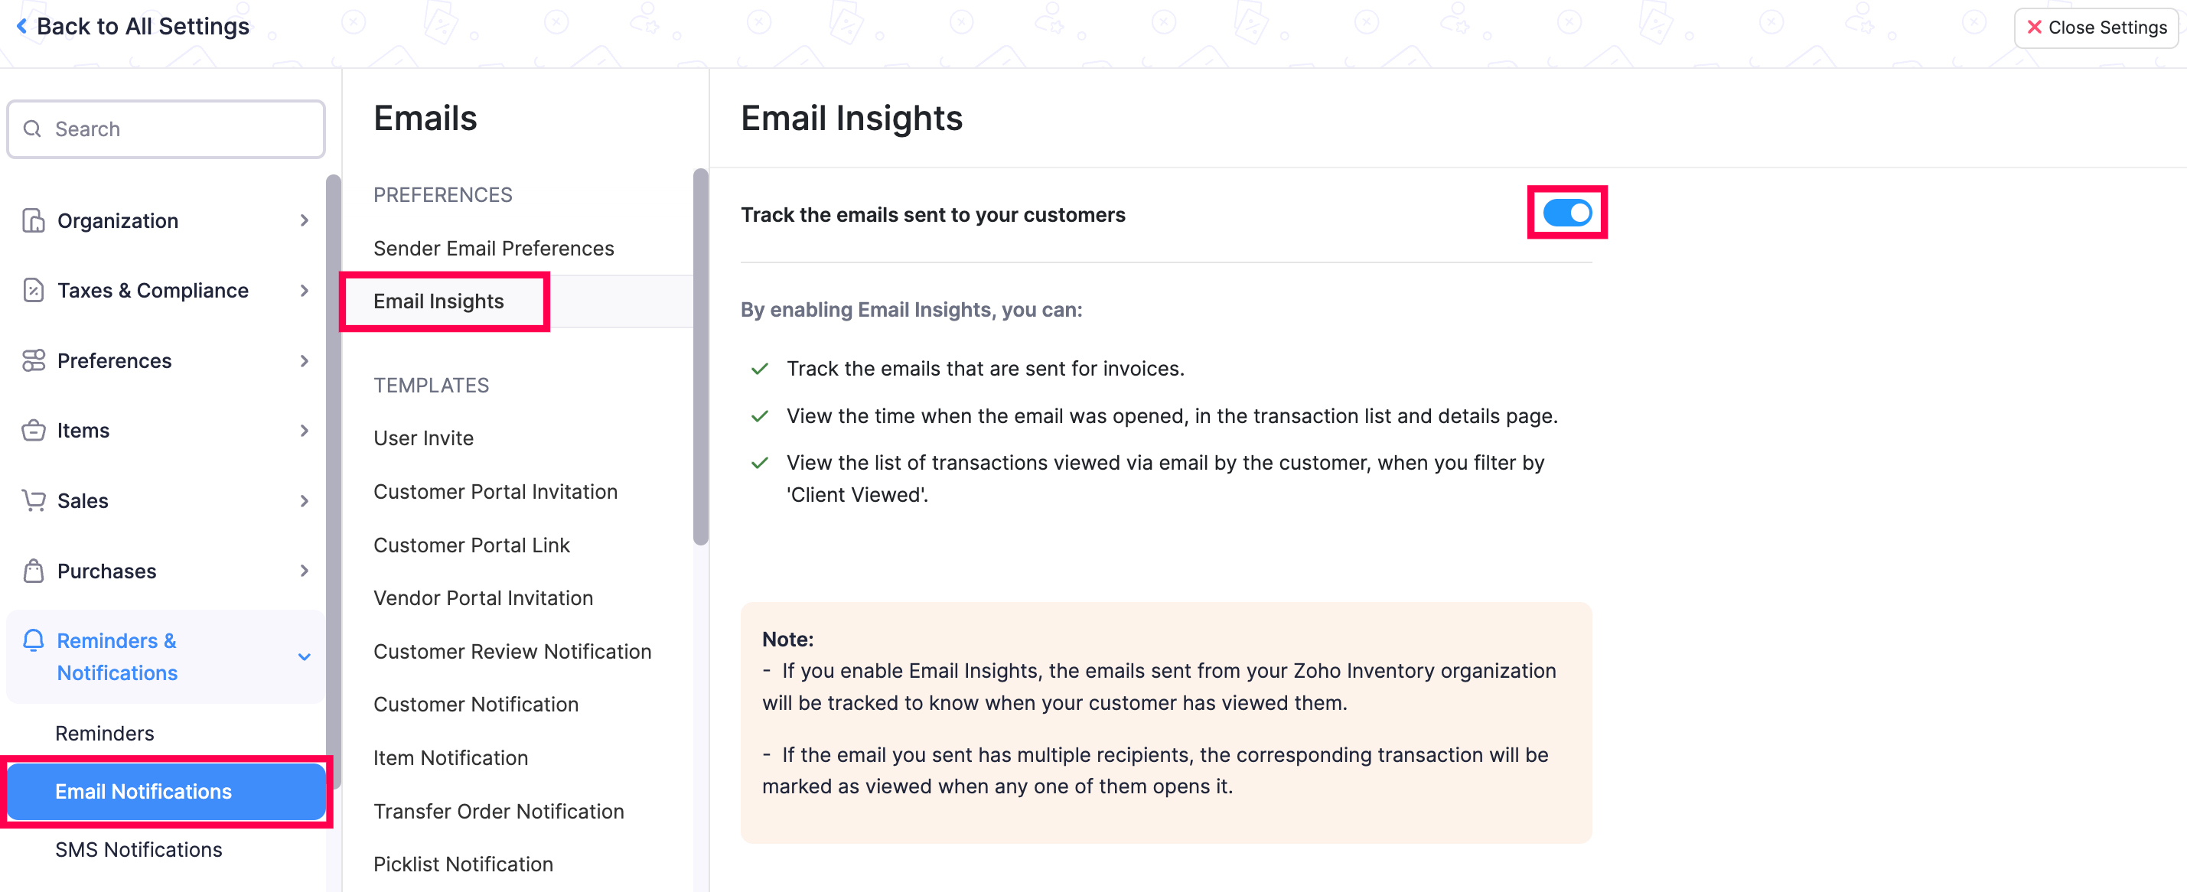Image resolution: width=2187 pixels, height=892 pixels.
Task: Click the Purchases bag icon
Action: tap(33, 571)
